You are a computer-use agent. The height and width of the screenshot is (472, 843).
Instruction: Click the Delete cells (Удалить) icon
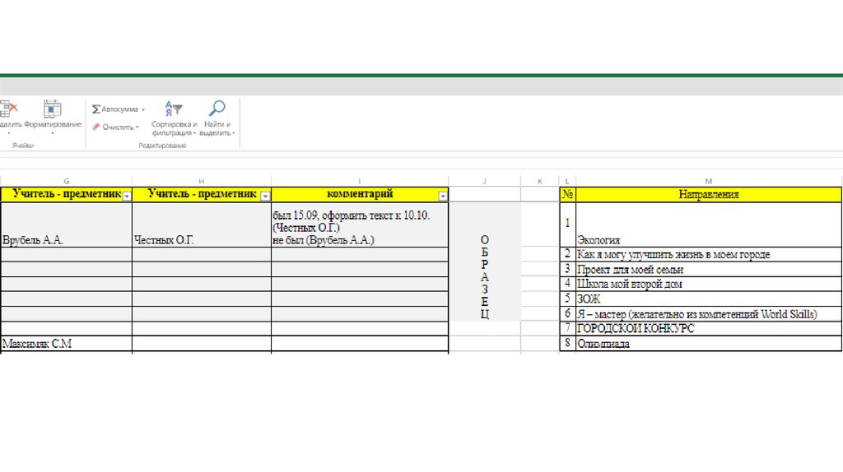point(7,109)
